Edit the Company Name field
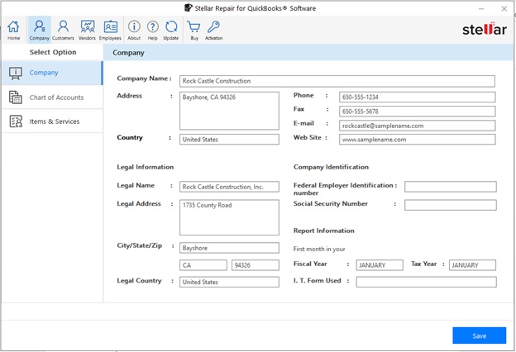This screenshot has height=352, width=516. tap(337, 81)
